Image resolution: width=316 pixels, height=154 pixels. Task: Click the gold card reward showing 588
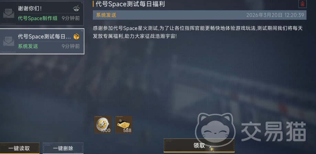click(123, 124)
